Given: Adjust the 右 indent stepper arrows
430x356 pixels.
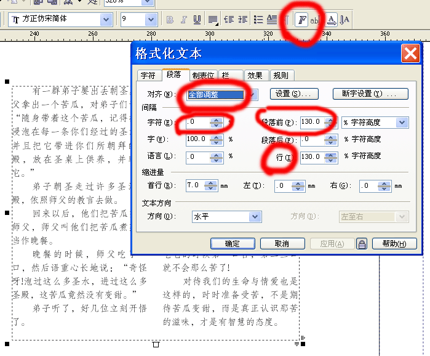Looking at the screenshot, I should tap(384, 186).
